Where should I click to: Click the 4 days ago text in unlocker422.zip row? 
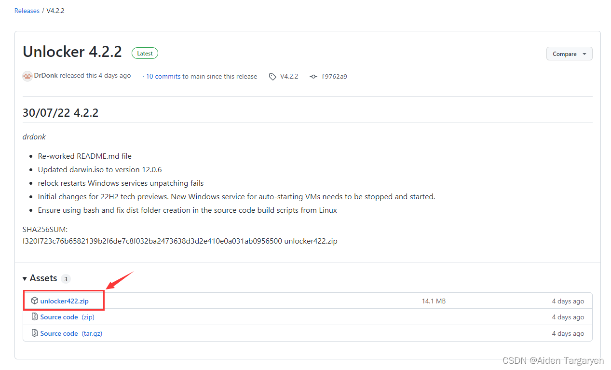coord(568,301)
